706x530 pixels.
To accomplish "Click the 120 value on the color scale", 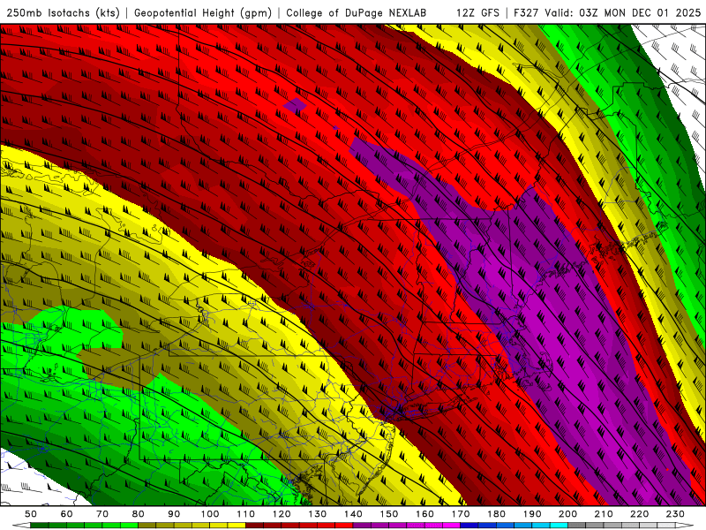I will tap(282, 514).
